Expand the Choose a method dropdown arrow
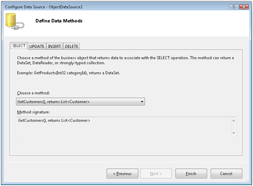Image resolution: width=253 pixels, height=186 pixels. click(142, 102)
